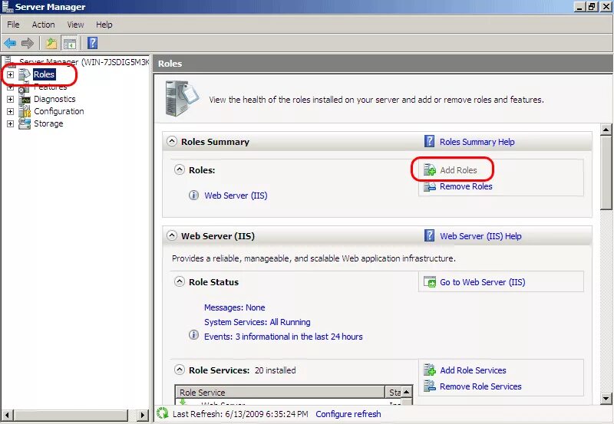This screenshot has height=424, width=614.
Task: Click the Configuration node icon
Action: 25,111
